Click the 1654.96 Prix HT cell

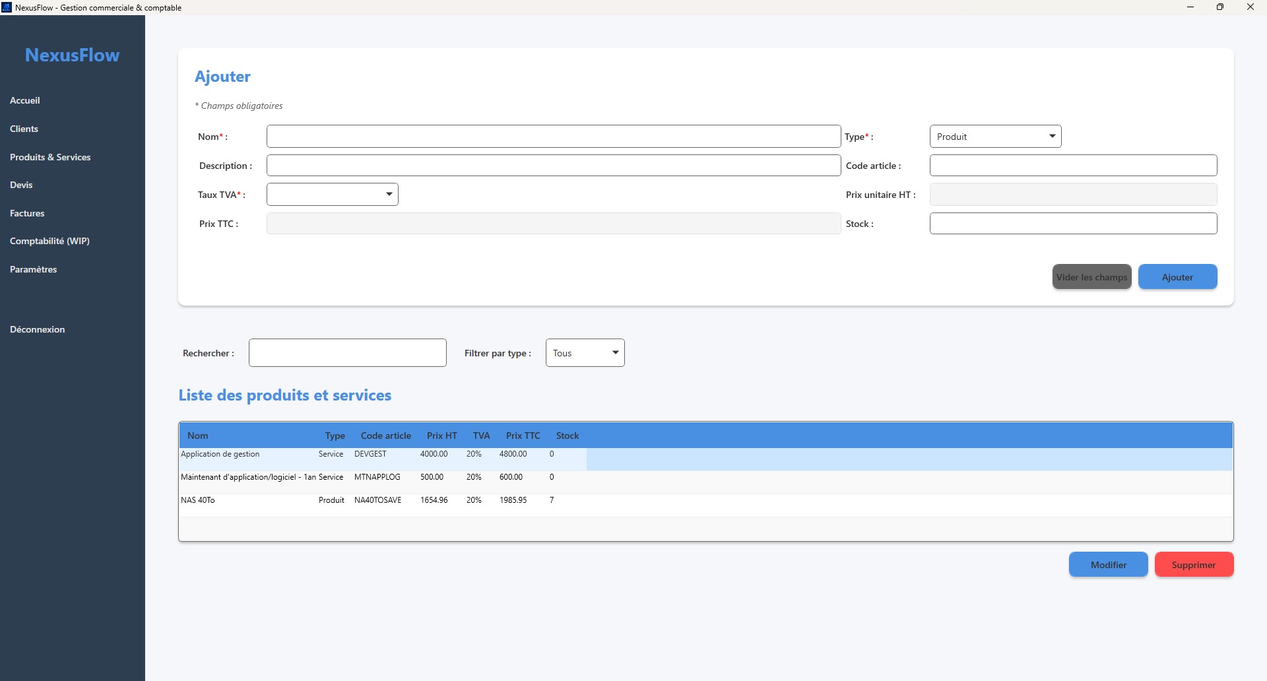(434, 500)
